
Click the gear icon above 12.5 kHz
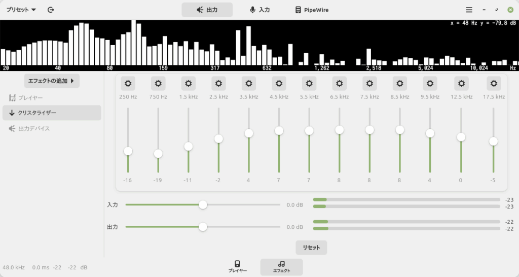461,84
